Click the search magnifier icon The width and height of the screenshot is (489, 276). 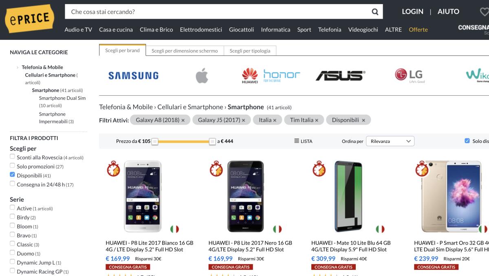pos(374,11)
